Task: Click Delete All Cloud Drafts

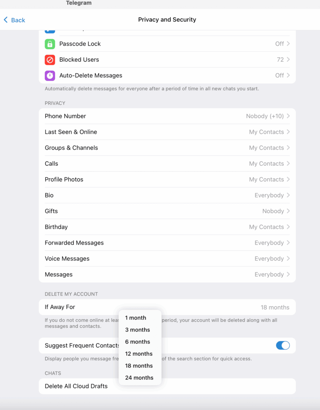Action: (76, 386)
